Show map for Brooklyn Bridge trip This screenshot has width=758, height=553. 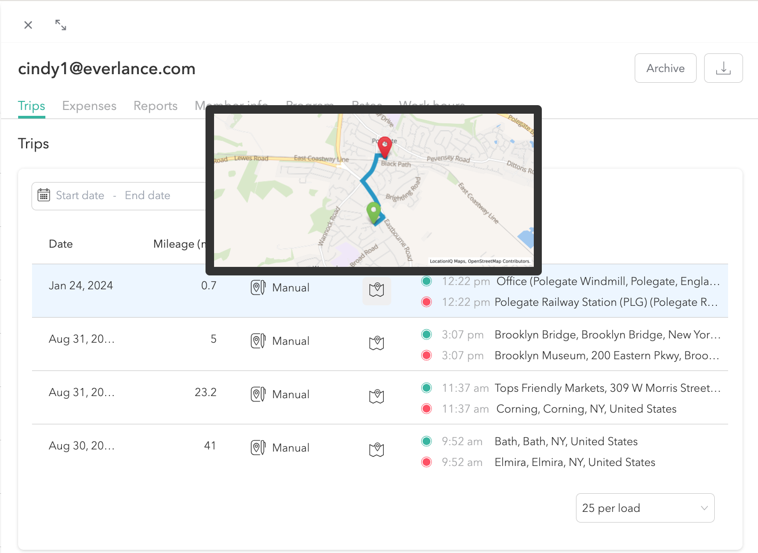(376, 343)
